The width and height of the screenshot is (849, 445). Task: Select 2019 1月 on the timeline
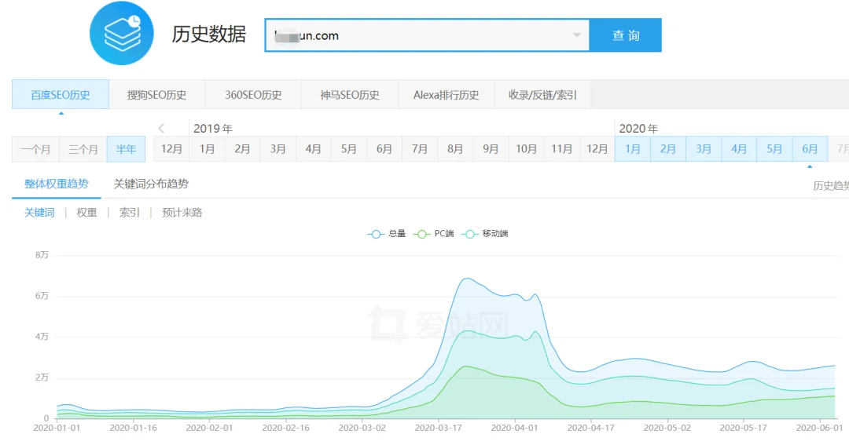pos(207,148)
